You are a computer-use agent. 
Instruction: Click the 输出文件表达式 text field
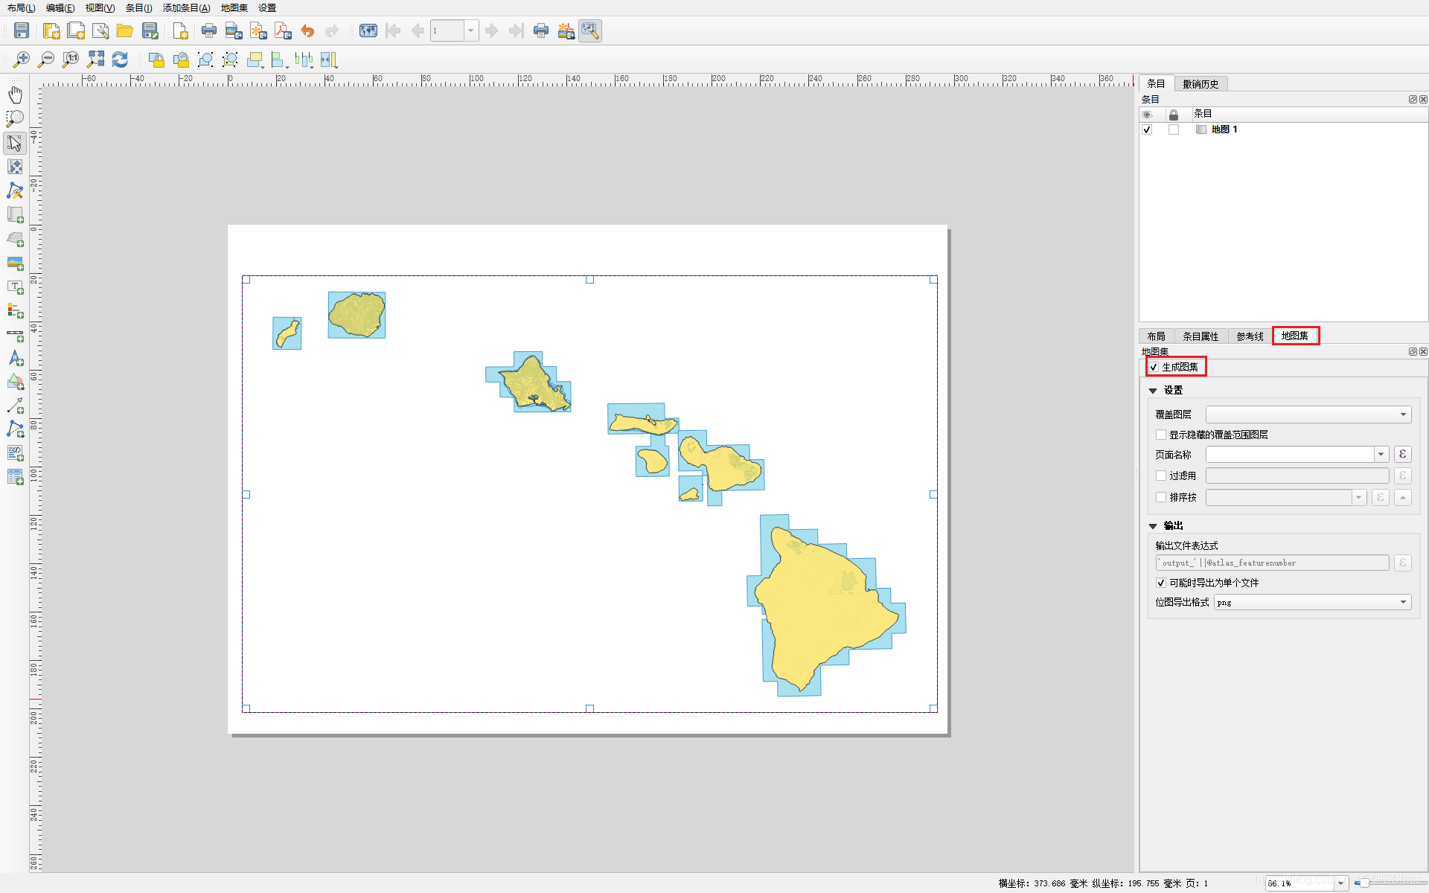[x=1272, y=563]
